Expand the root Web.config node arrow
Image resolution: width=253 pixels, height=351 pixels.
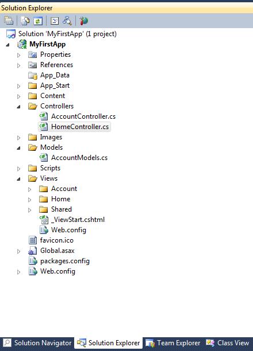[19, 272]
